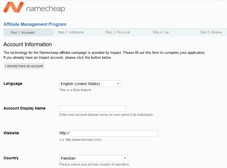
Task: Open the Language dropdown
Action: (x=90, y=84)
